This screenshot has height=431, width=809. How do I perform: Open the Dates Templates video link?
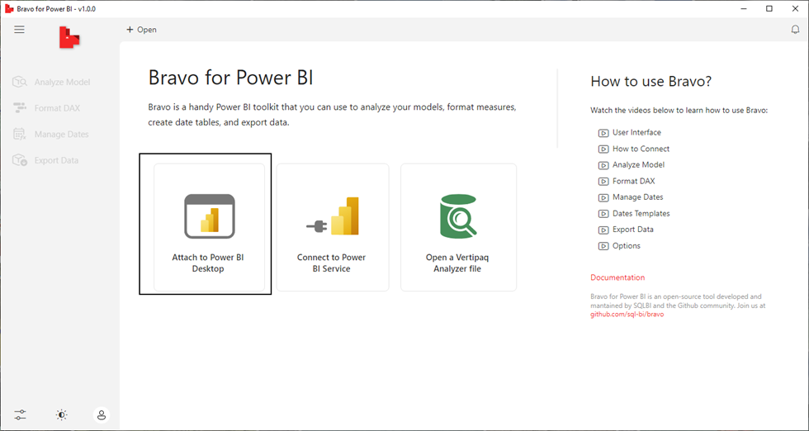[641, 213]
